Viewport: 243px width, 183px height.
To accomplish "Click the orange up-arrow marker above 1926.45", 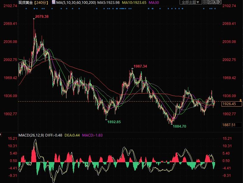I will tap(241, 100).
